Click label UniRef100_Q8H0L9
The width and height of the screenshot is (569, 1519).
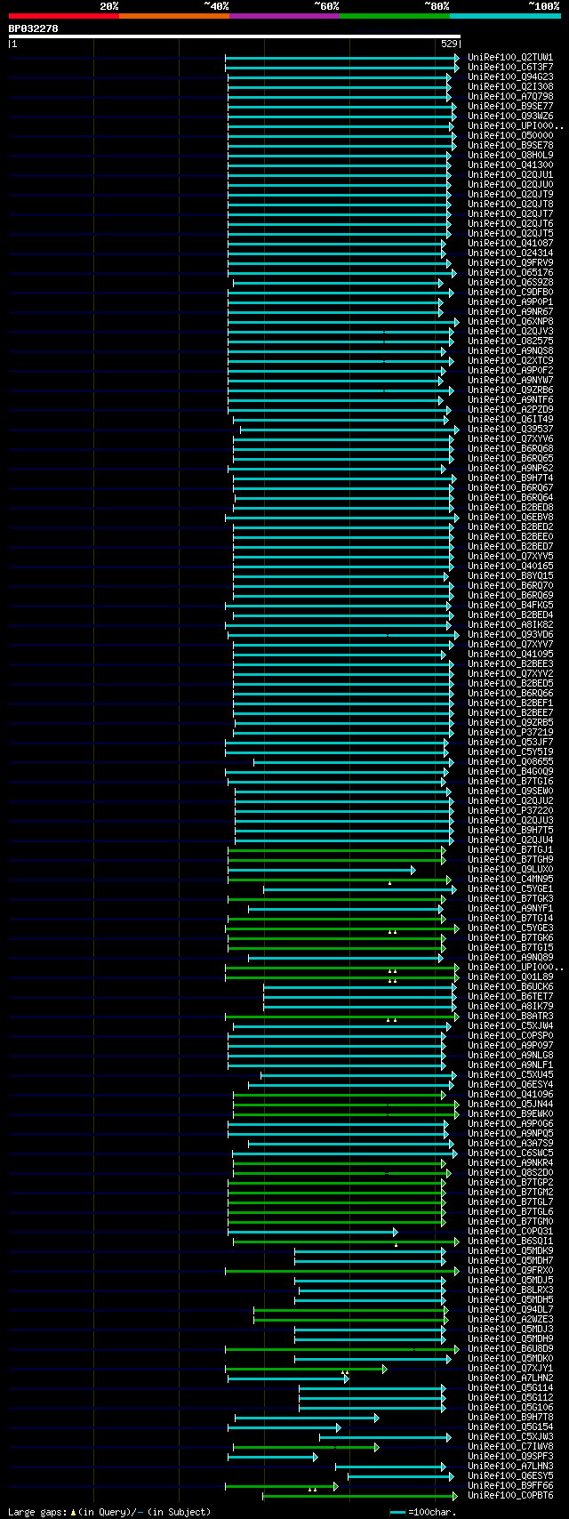tap(510, 155)
